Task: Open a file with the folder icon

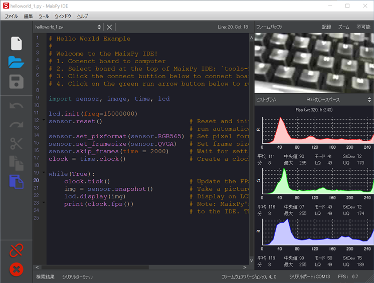Action: click(x=16, y=62)
